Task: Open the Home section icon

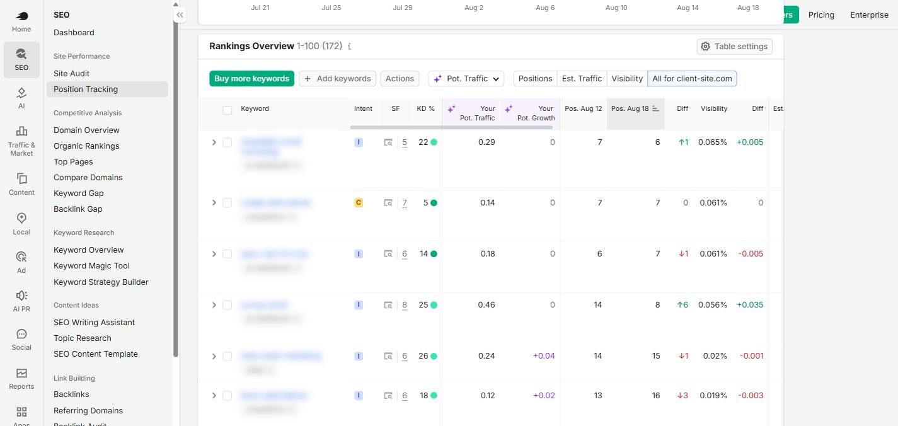Action: (21, 21)
